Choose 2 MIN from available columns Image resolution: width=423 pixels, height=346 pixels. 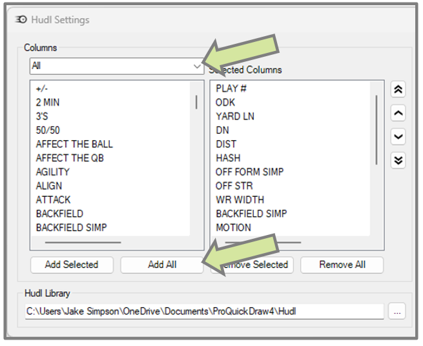(48, 102)
